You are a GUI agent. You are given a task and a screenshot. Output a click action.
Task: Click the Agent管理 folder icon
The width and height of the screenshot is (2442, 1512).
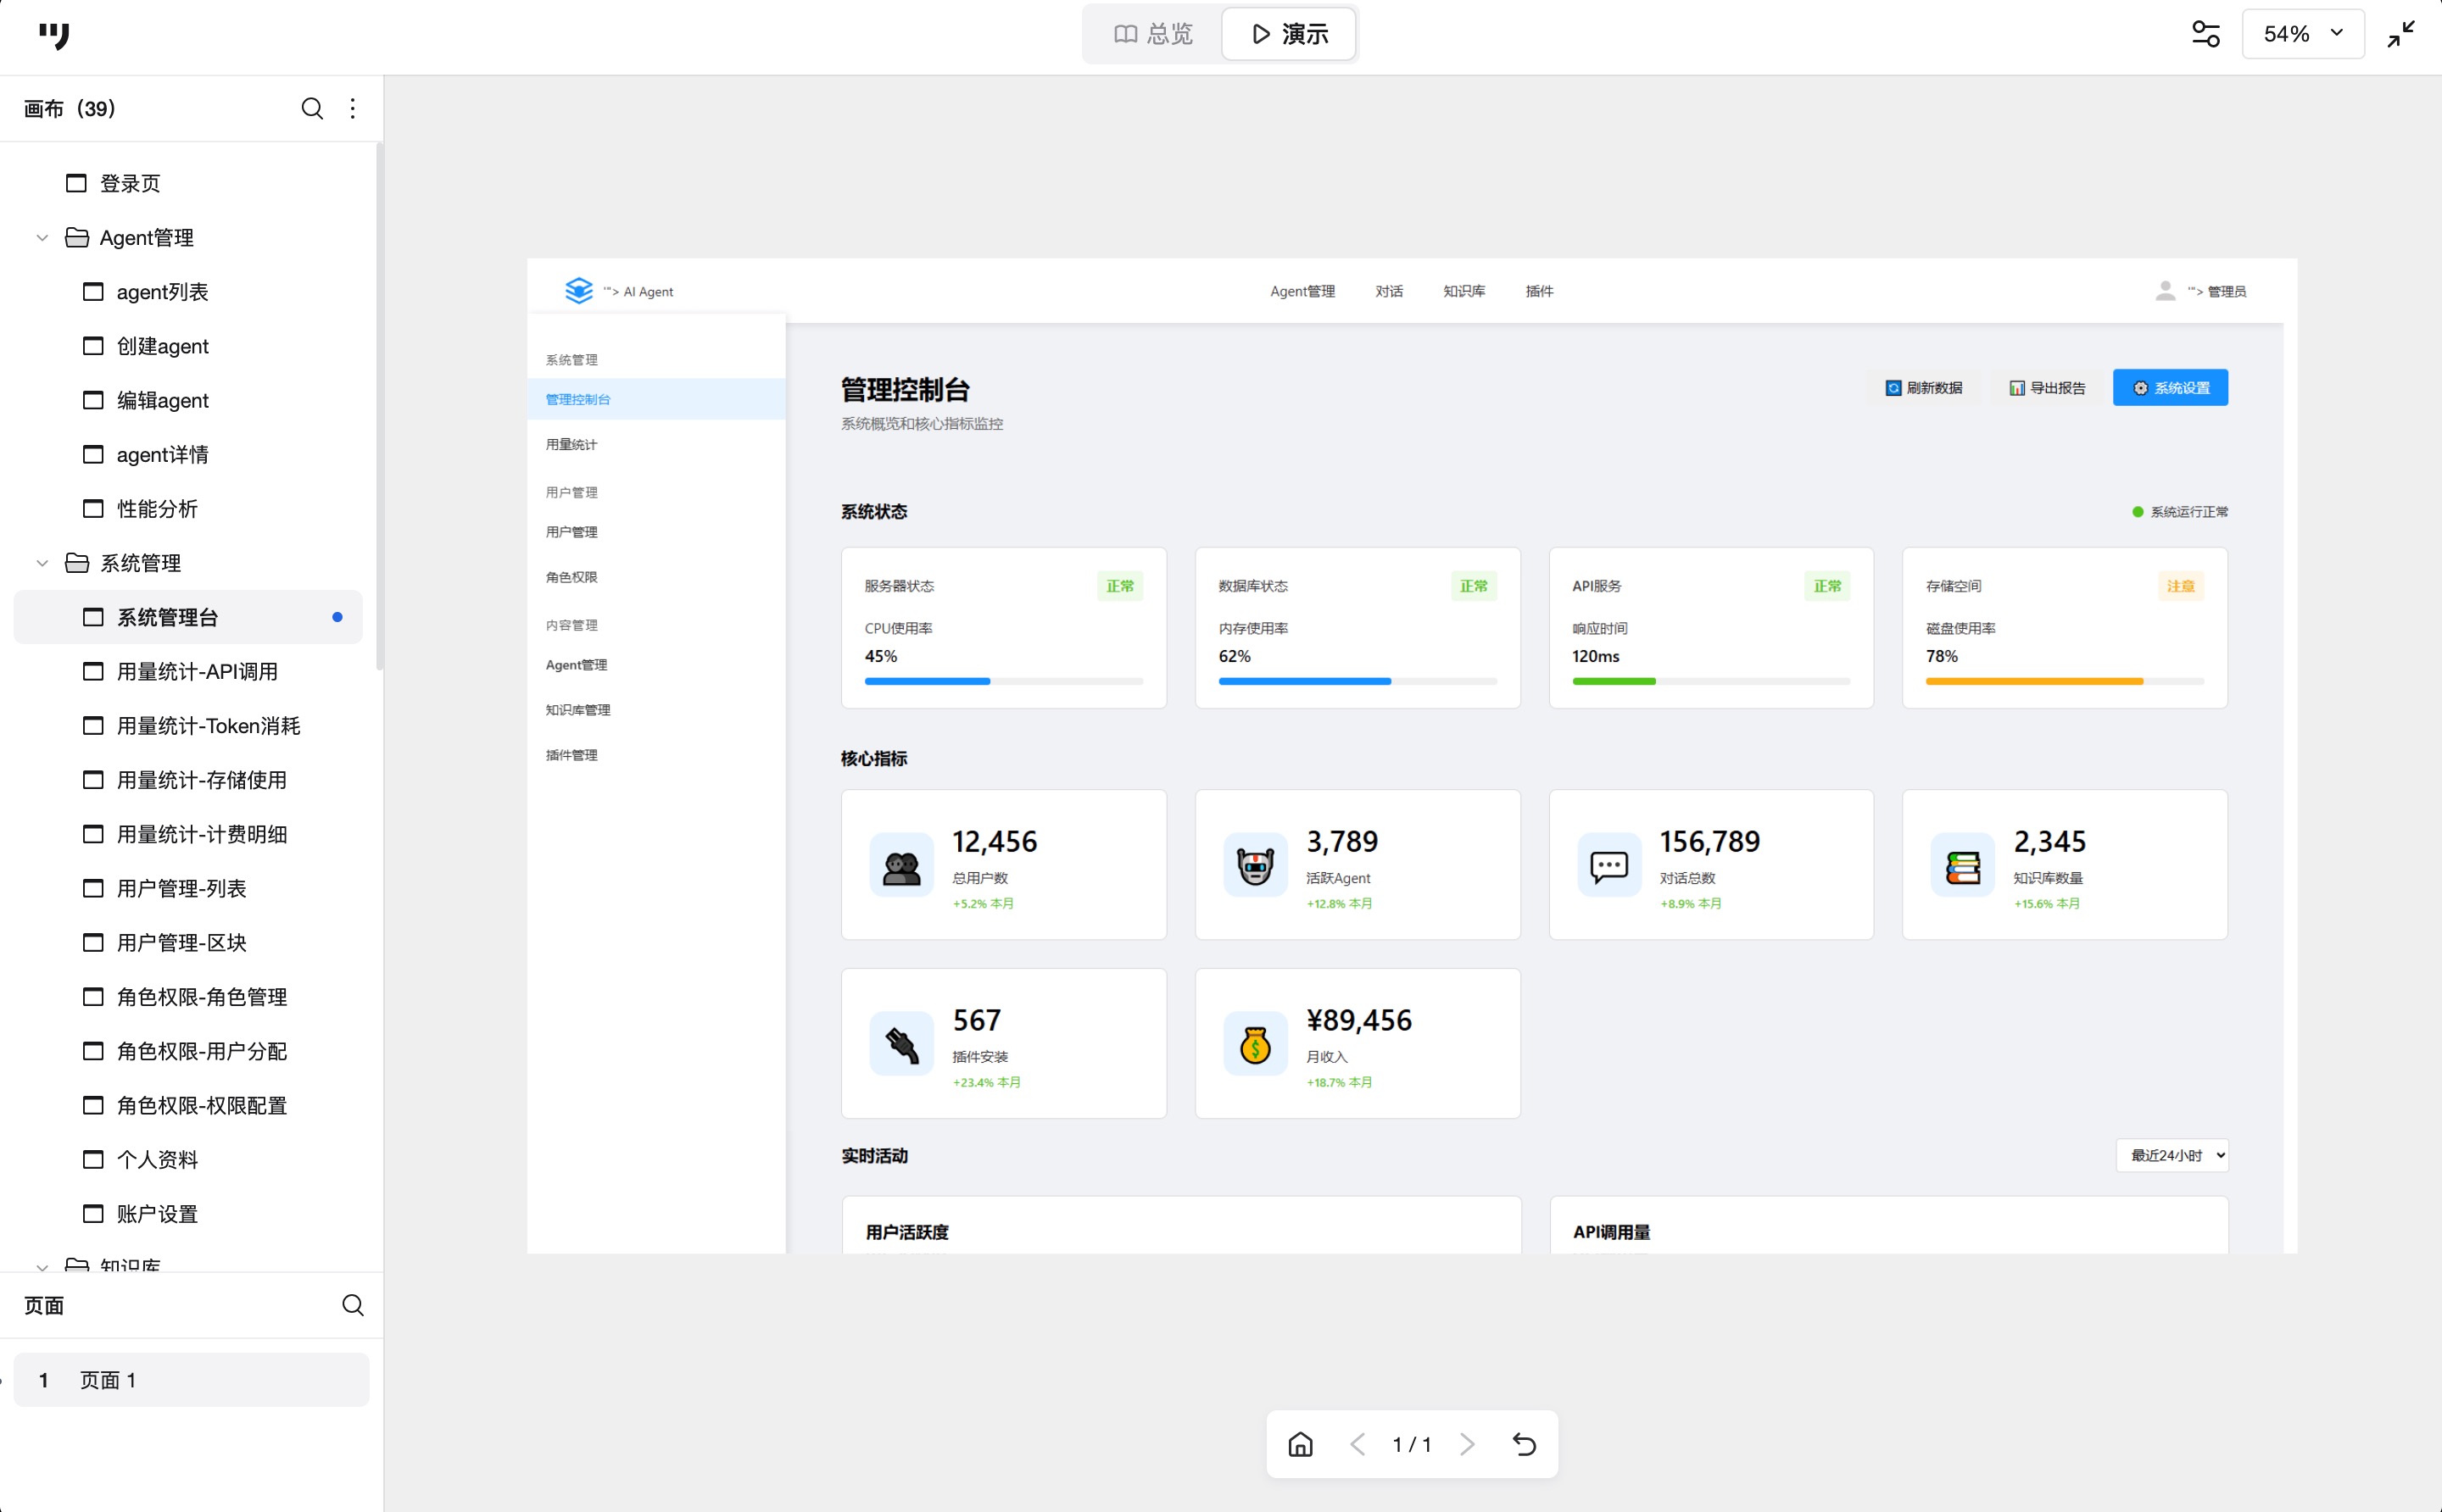coord(77,237)
